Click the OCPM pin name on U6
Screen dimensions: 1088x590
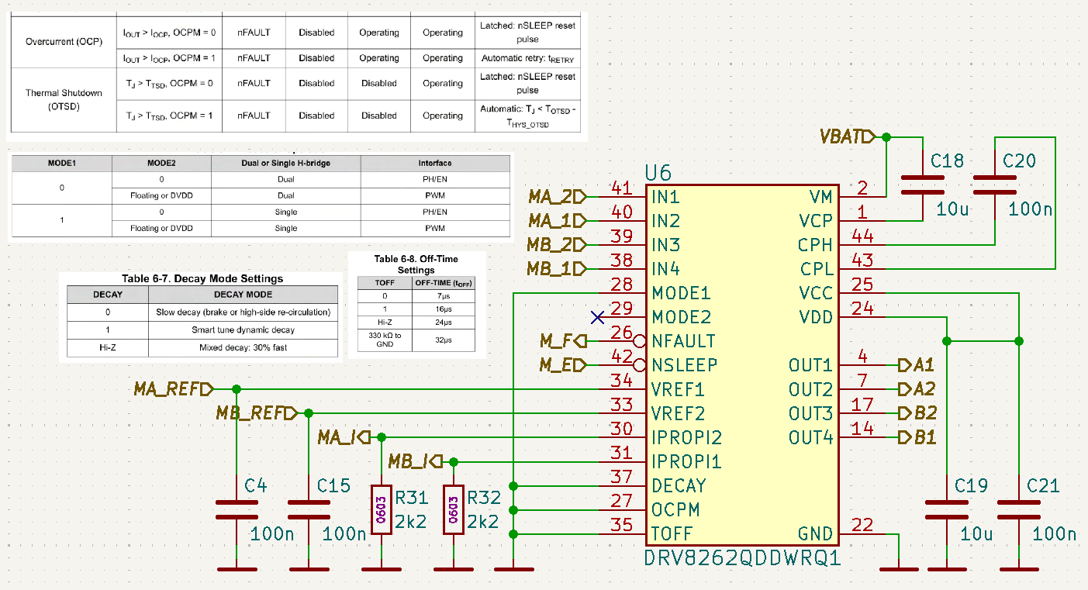[675, 509]
